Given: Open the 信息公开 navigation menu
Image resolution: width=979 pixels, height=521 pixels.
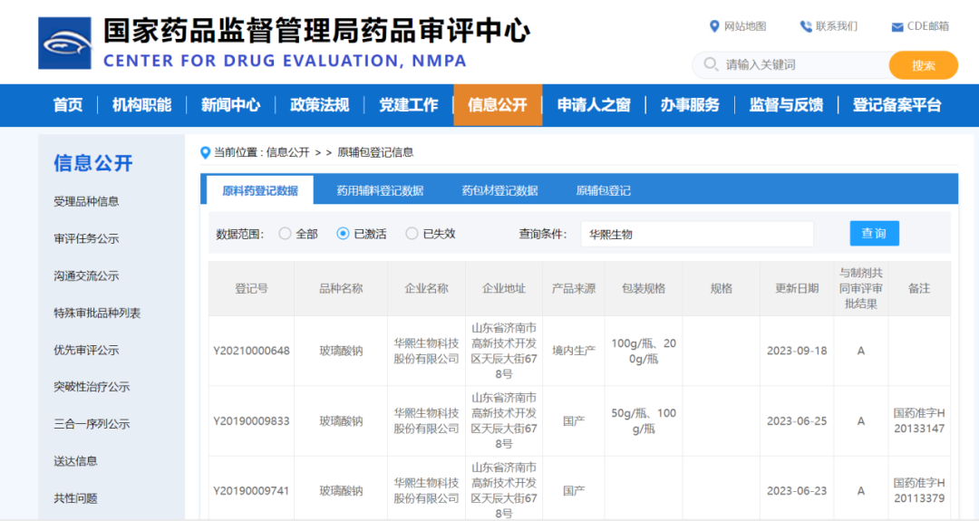Looking at the screenshot, I should point(498,105).
